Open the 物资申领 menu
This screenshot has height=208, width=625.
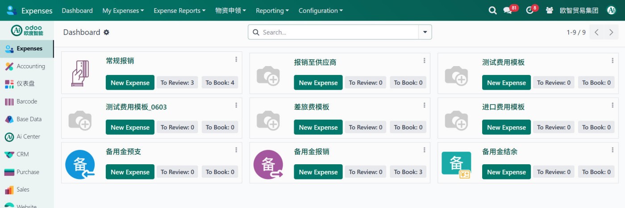231,10
